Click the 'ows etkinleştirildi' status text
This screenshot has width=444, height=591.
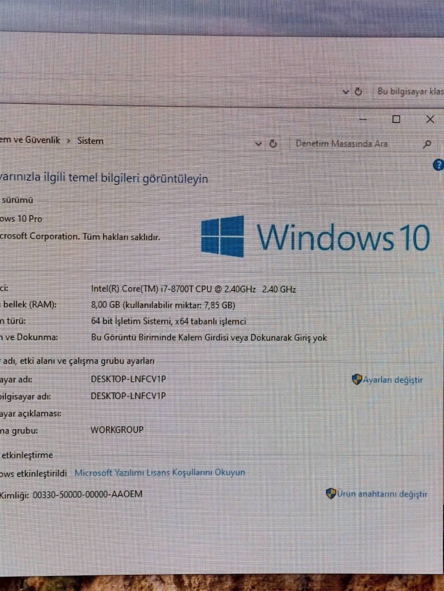(33, 473)
